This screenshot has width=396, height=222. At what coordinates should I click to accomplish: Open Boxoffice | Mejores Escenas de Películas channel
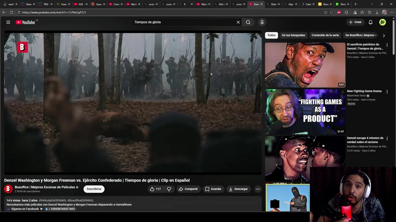(x=45, y=187)
